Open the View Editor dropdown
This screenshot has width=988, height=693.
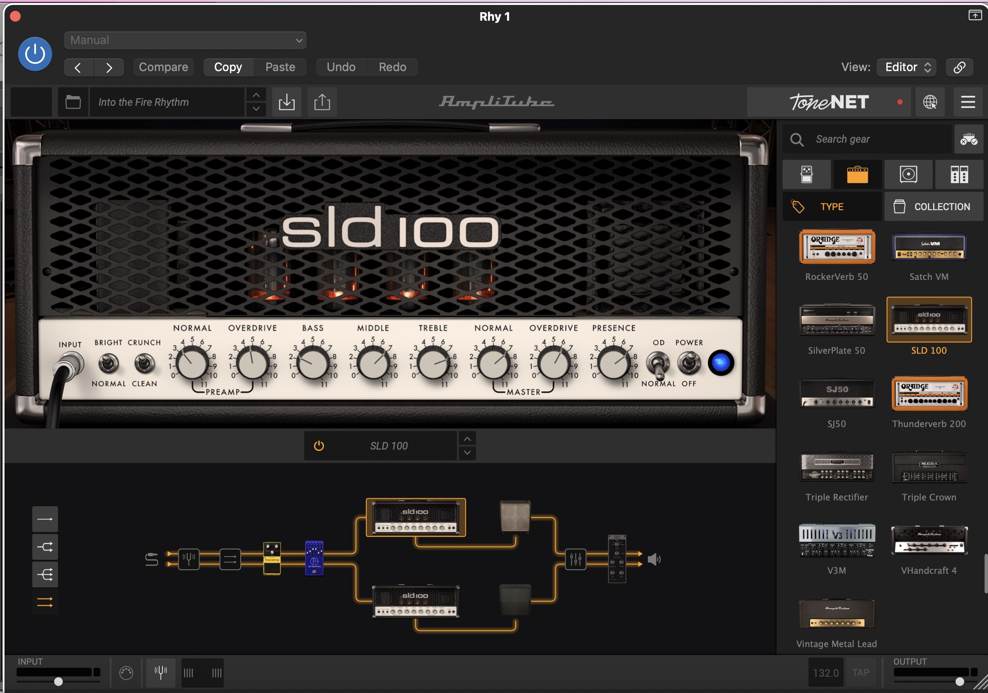907,67
